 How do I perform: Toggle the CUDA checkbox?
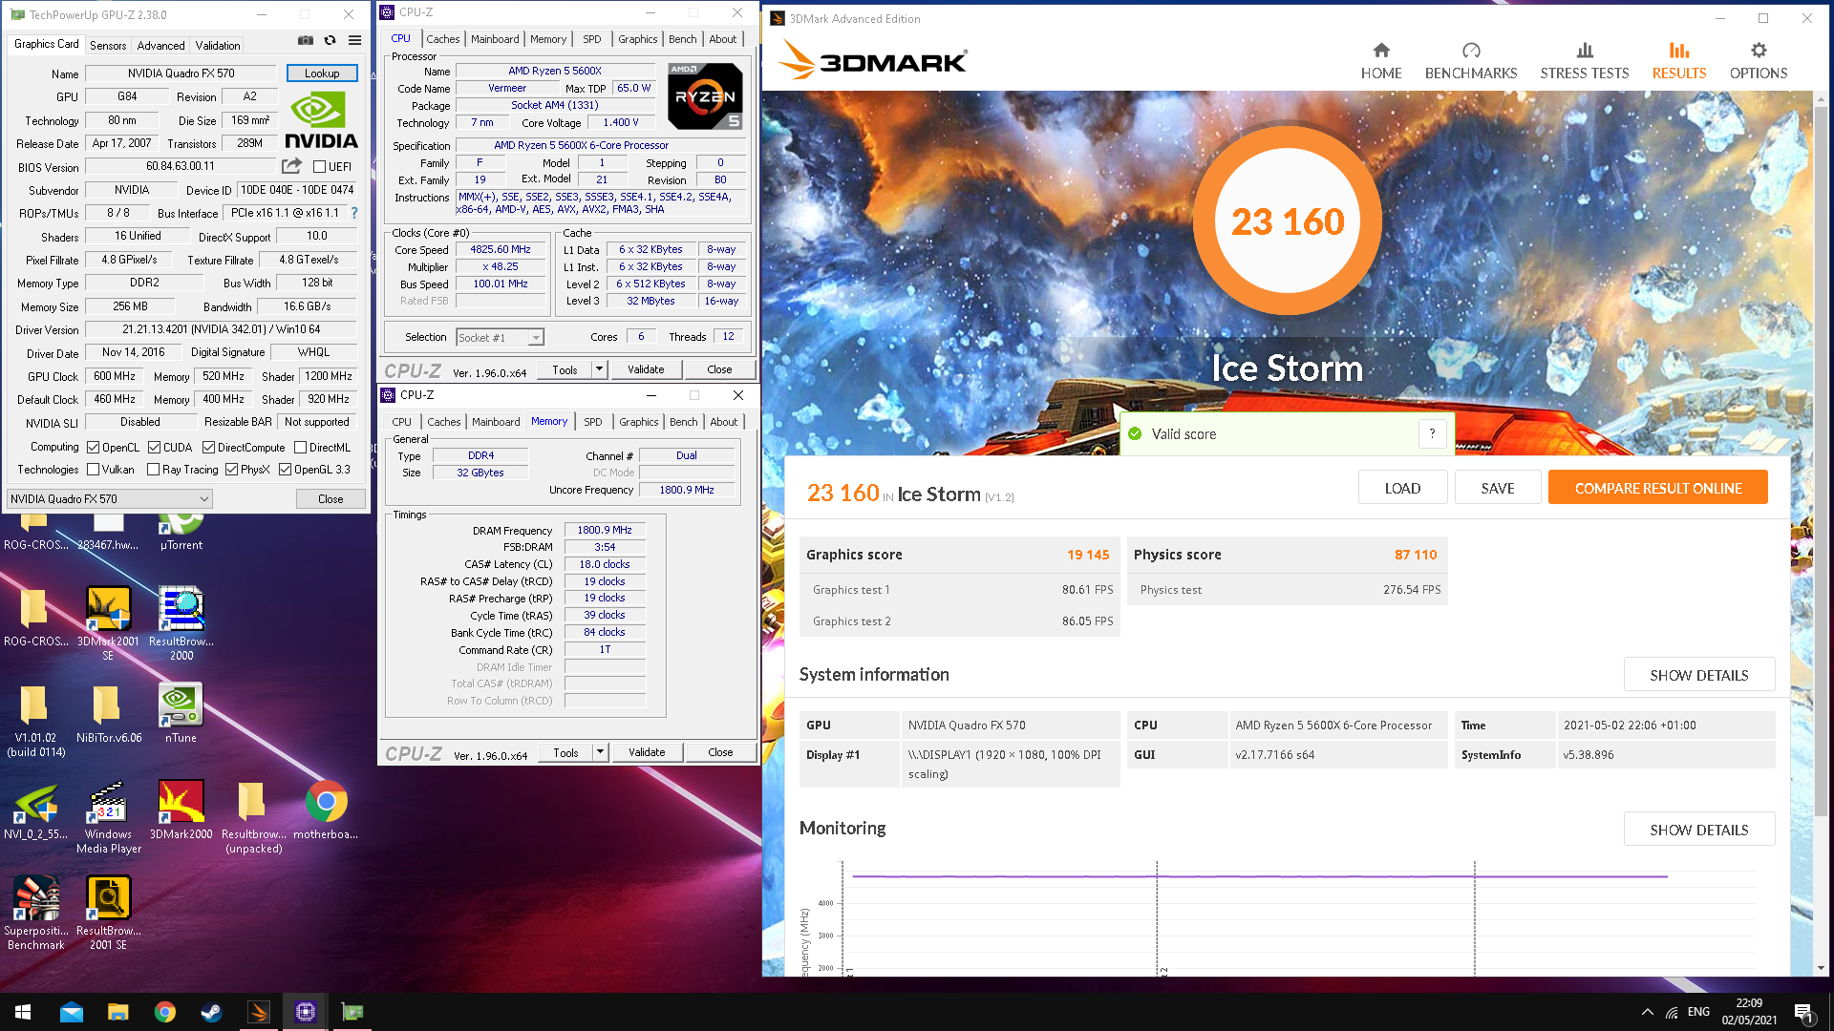[x=154, y=447]
